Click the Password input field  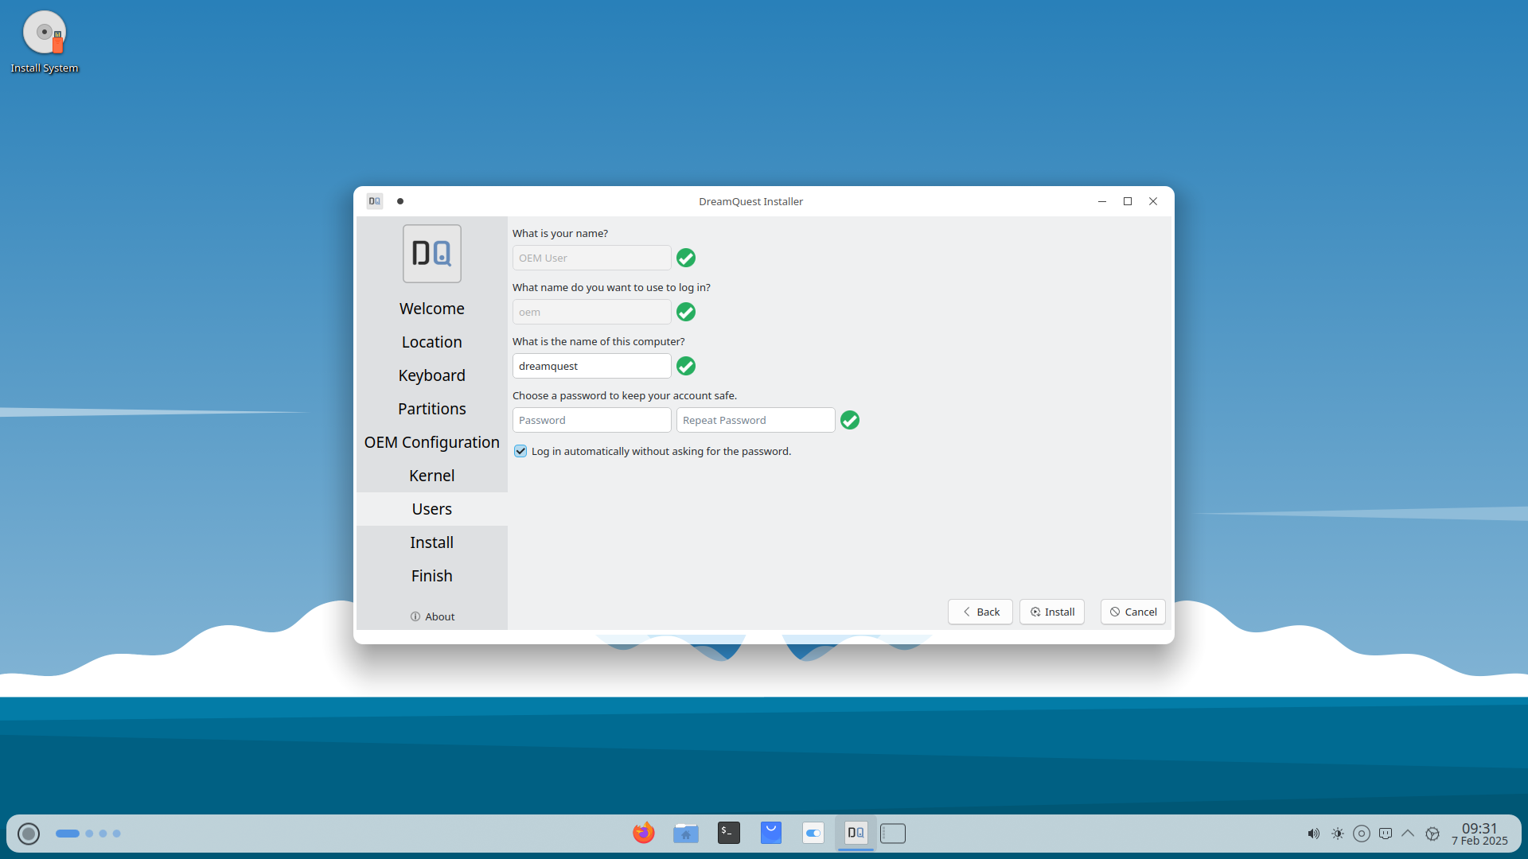(592, 420)
